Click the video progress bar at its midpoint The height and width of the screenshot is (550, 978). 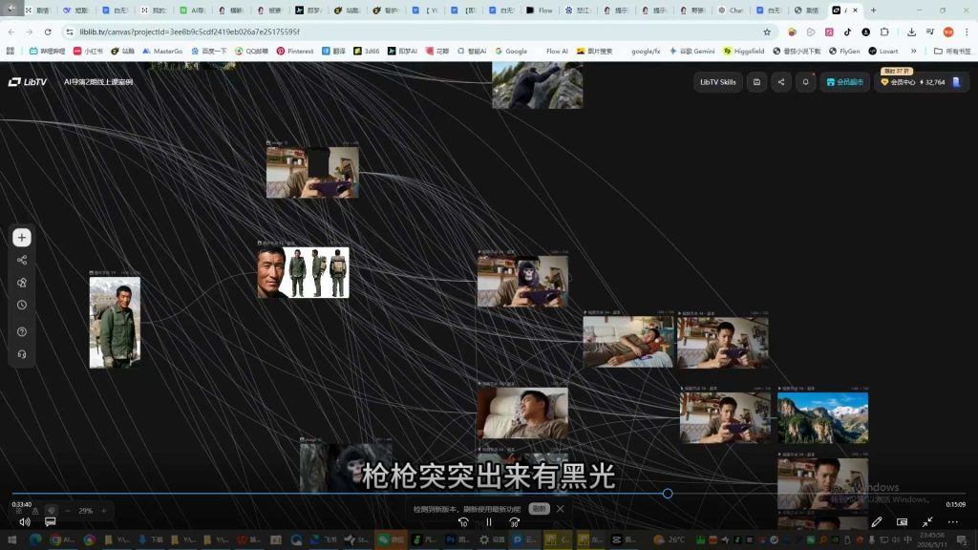point(488,494)
